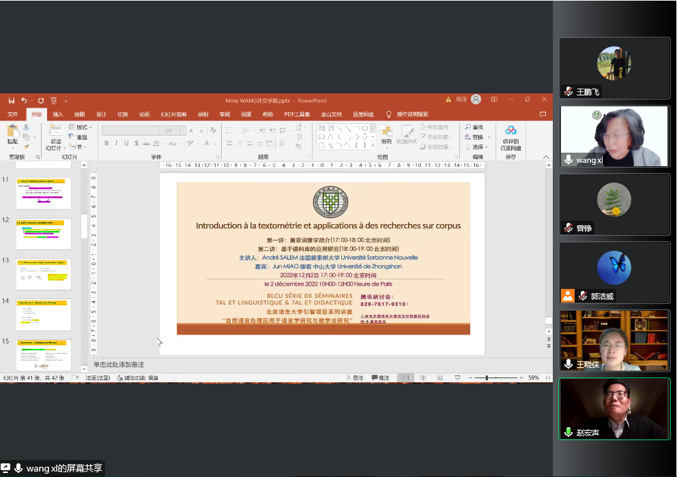Click the Save icon in title bar
This screenshot has height=477, width=677.
pyautogui.click(x=11, y=100)
